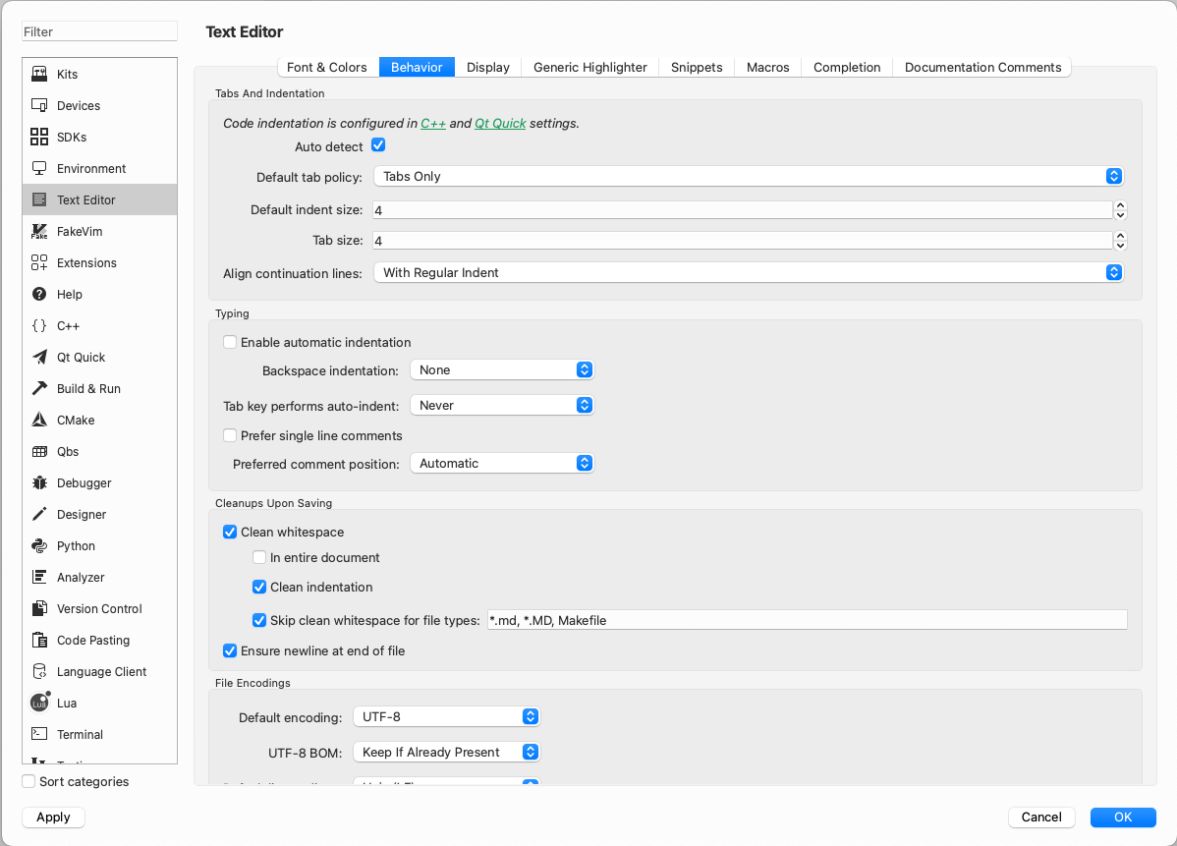The width and height of the screenshot is (1177, 846).
Task: Open the UTF-8 BOM dropdown
Action: pyautogui.click(x=447, y=753)
